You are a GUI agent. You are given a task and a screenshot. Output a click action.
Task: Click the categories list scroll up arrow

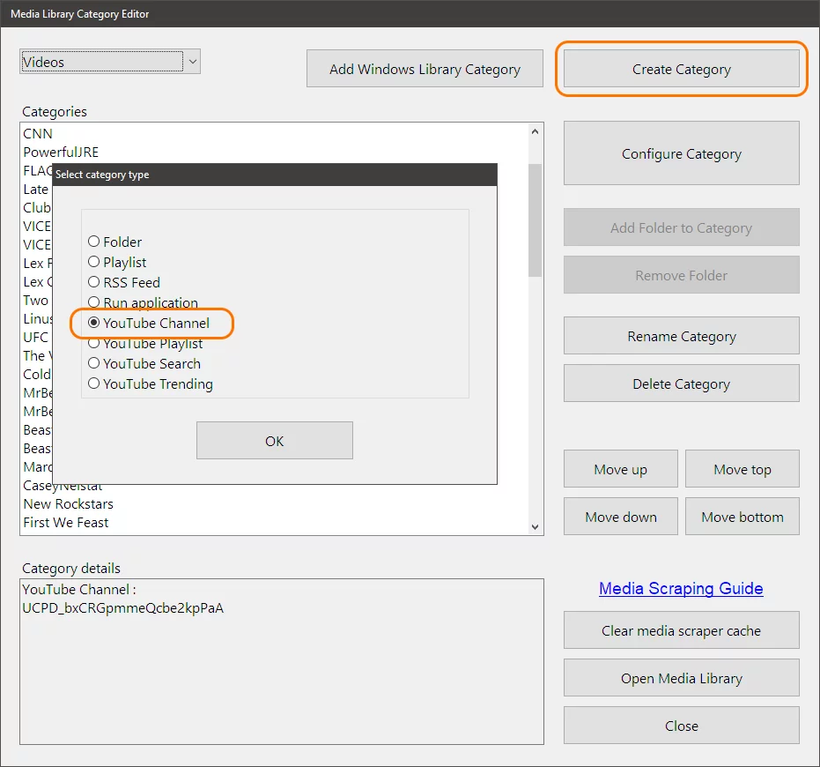click(x=535, y=132)
